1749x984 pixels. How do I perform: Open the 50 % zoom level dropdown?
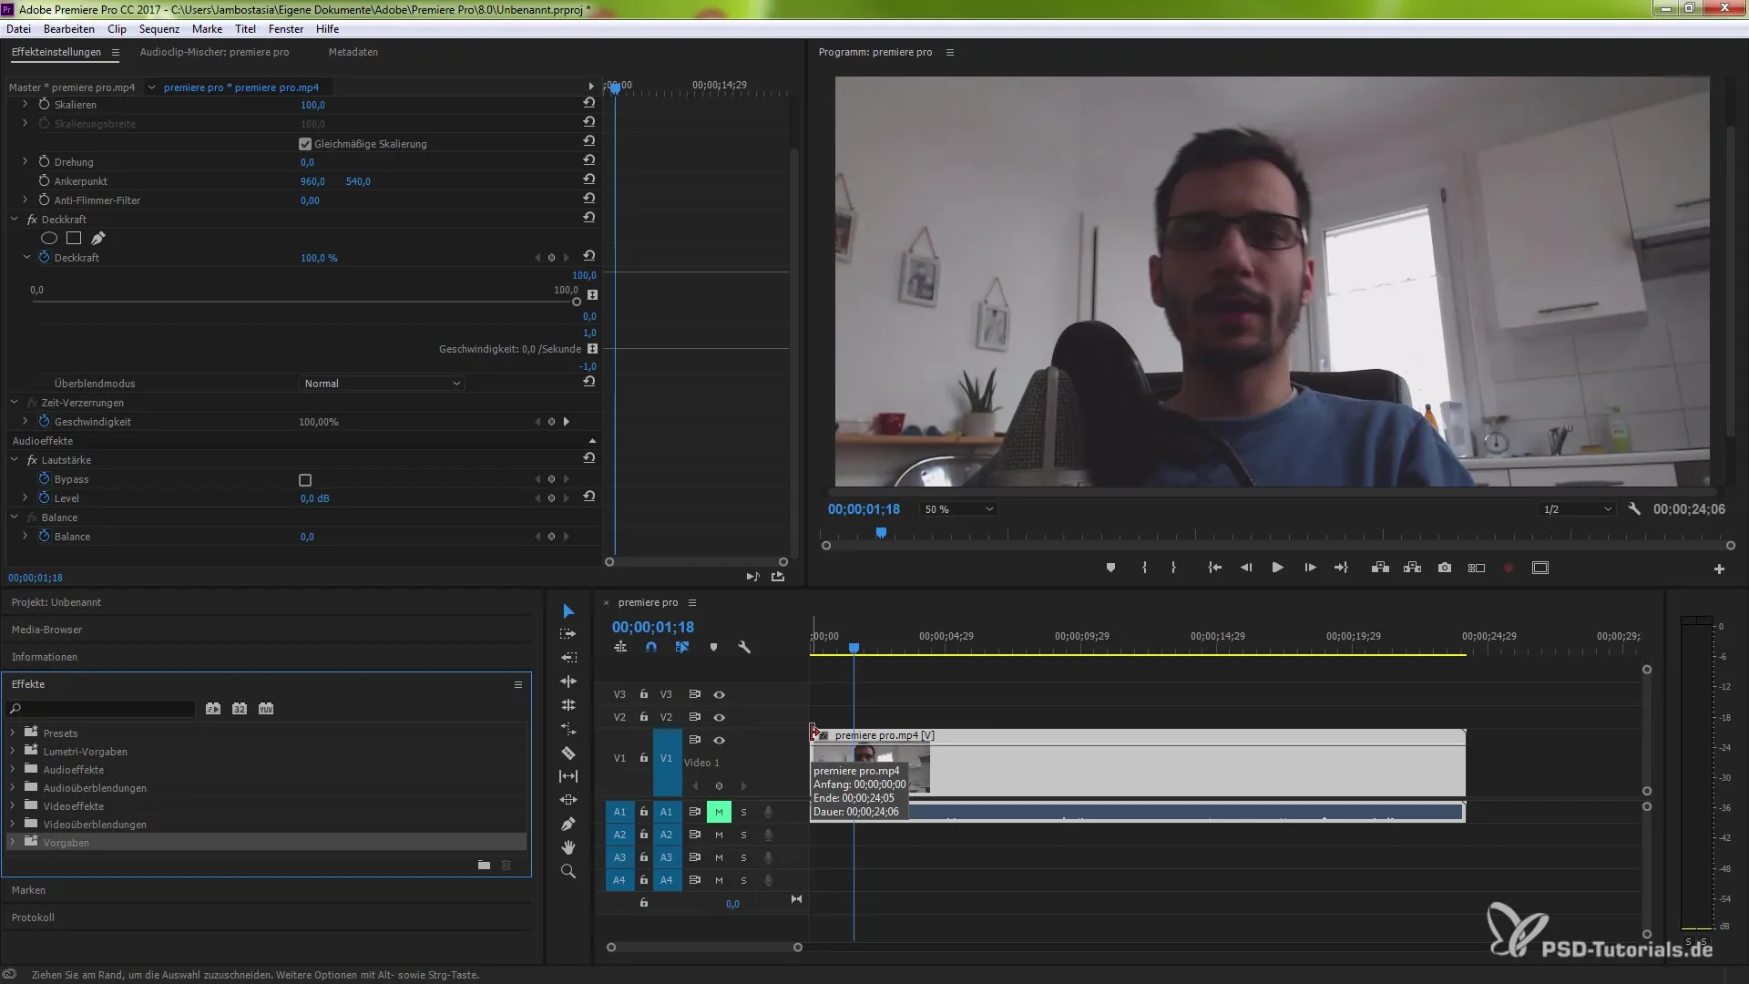tap(958, 509)
